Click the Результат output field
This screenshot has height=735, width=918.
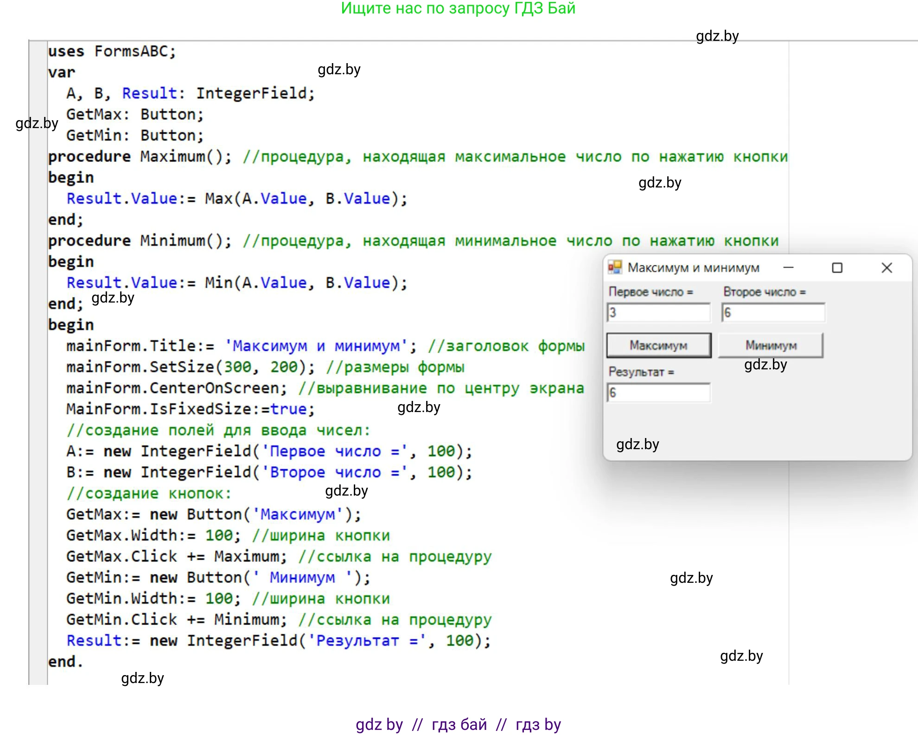(658, 393)
